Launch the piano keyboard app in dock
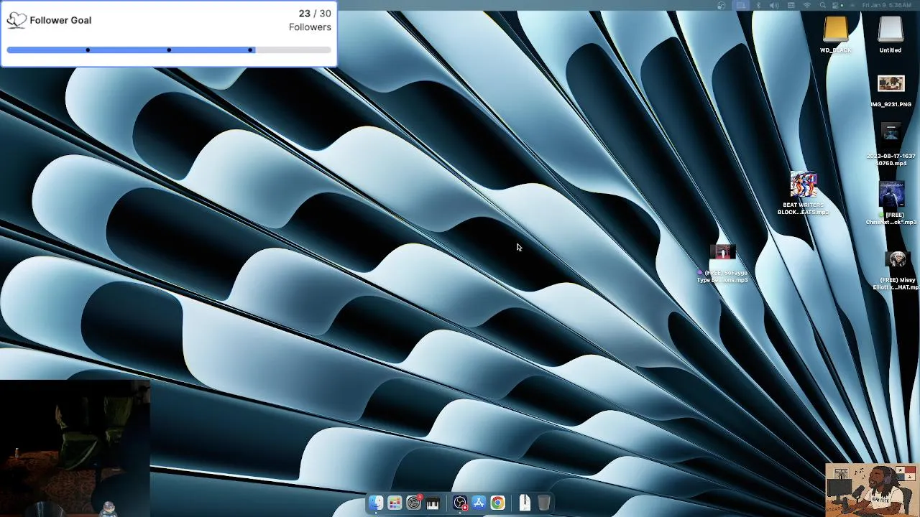Image resolution: width=920 pixels, height=517 pixels. pyautogui.click(x=432, y=503)
